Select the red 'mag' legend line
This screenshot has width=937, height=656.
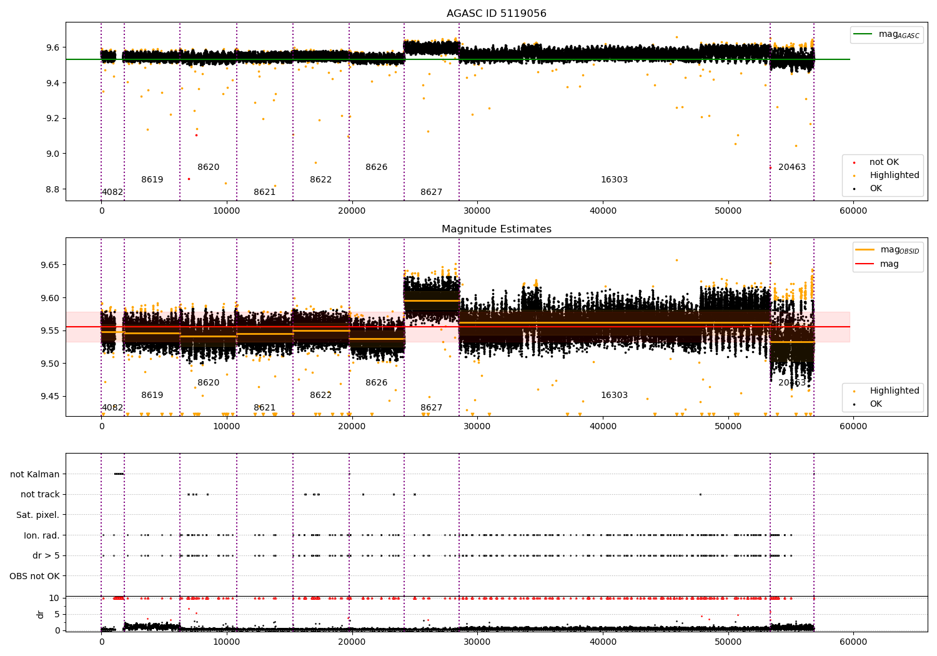pos(866,264)
